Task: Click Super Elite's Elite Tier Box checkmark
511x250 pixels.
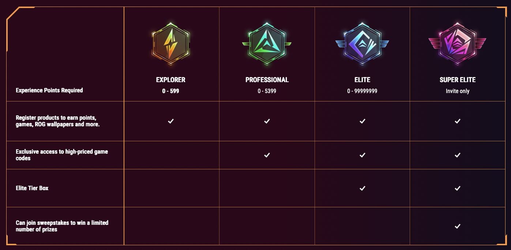Action: coord(457,188)
